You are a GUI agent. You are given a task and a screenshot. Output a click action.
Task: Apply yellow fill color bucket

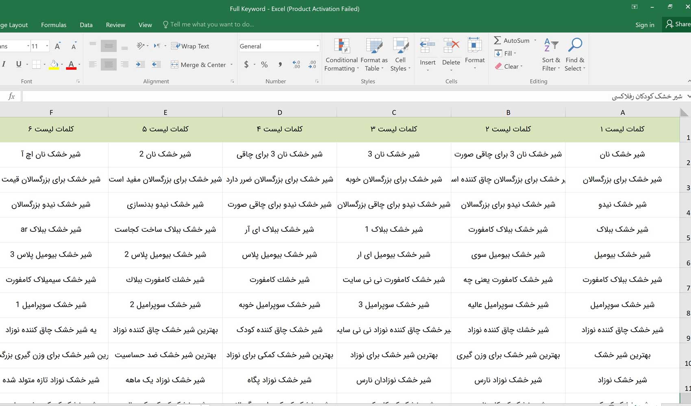tap(54, 64)
